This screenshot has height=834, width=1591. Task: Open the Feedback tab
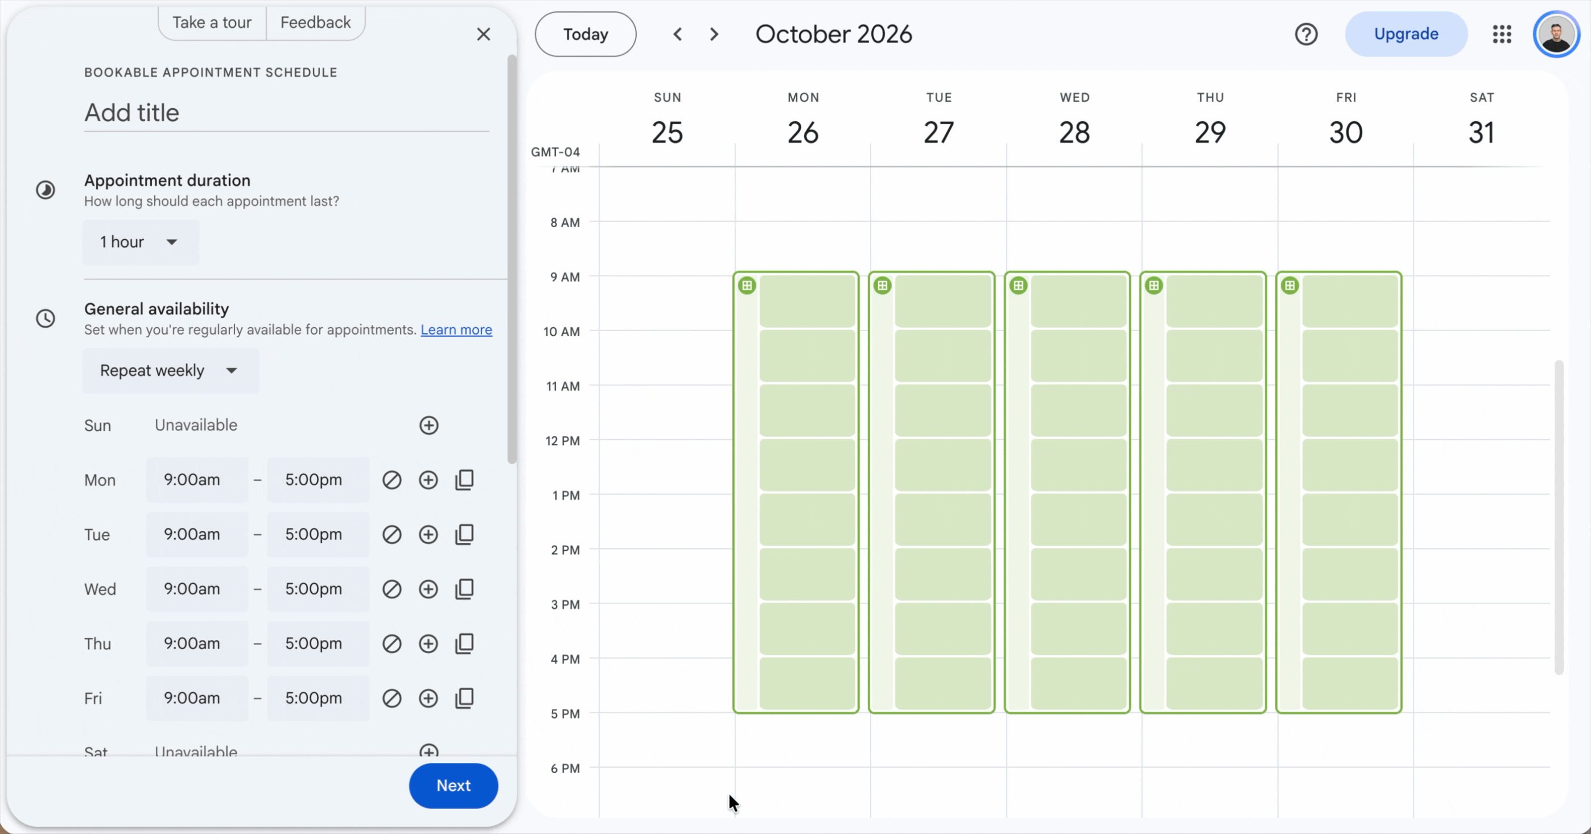(316, 23)
